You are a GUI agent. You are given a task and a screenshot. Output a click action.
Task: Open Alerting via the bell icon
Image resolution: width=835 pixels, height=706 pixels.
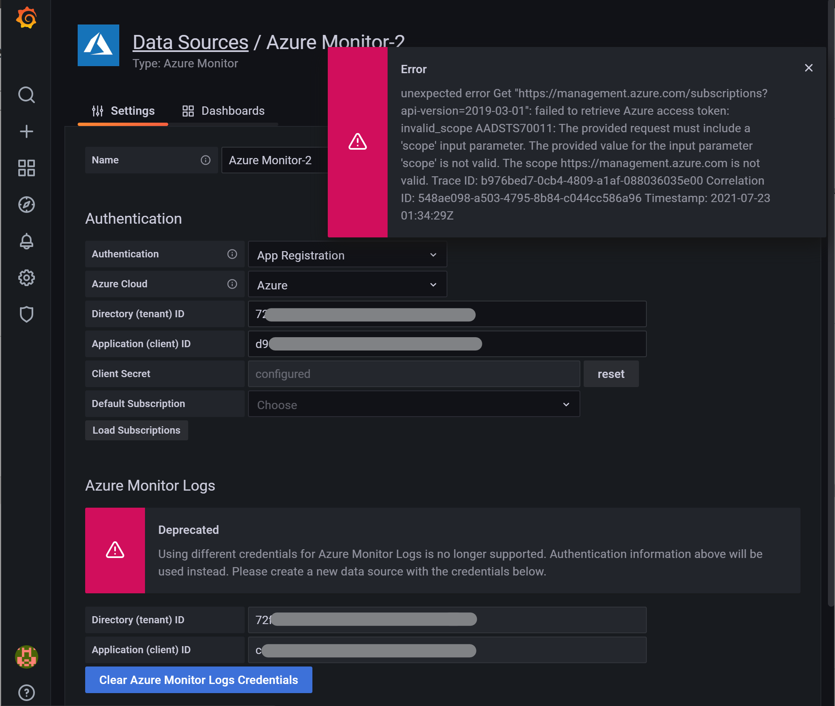coord(27,241)
